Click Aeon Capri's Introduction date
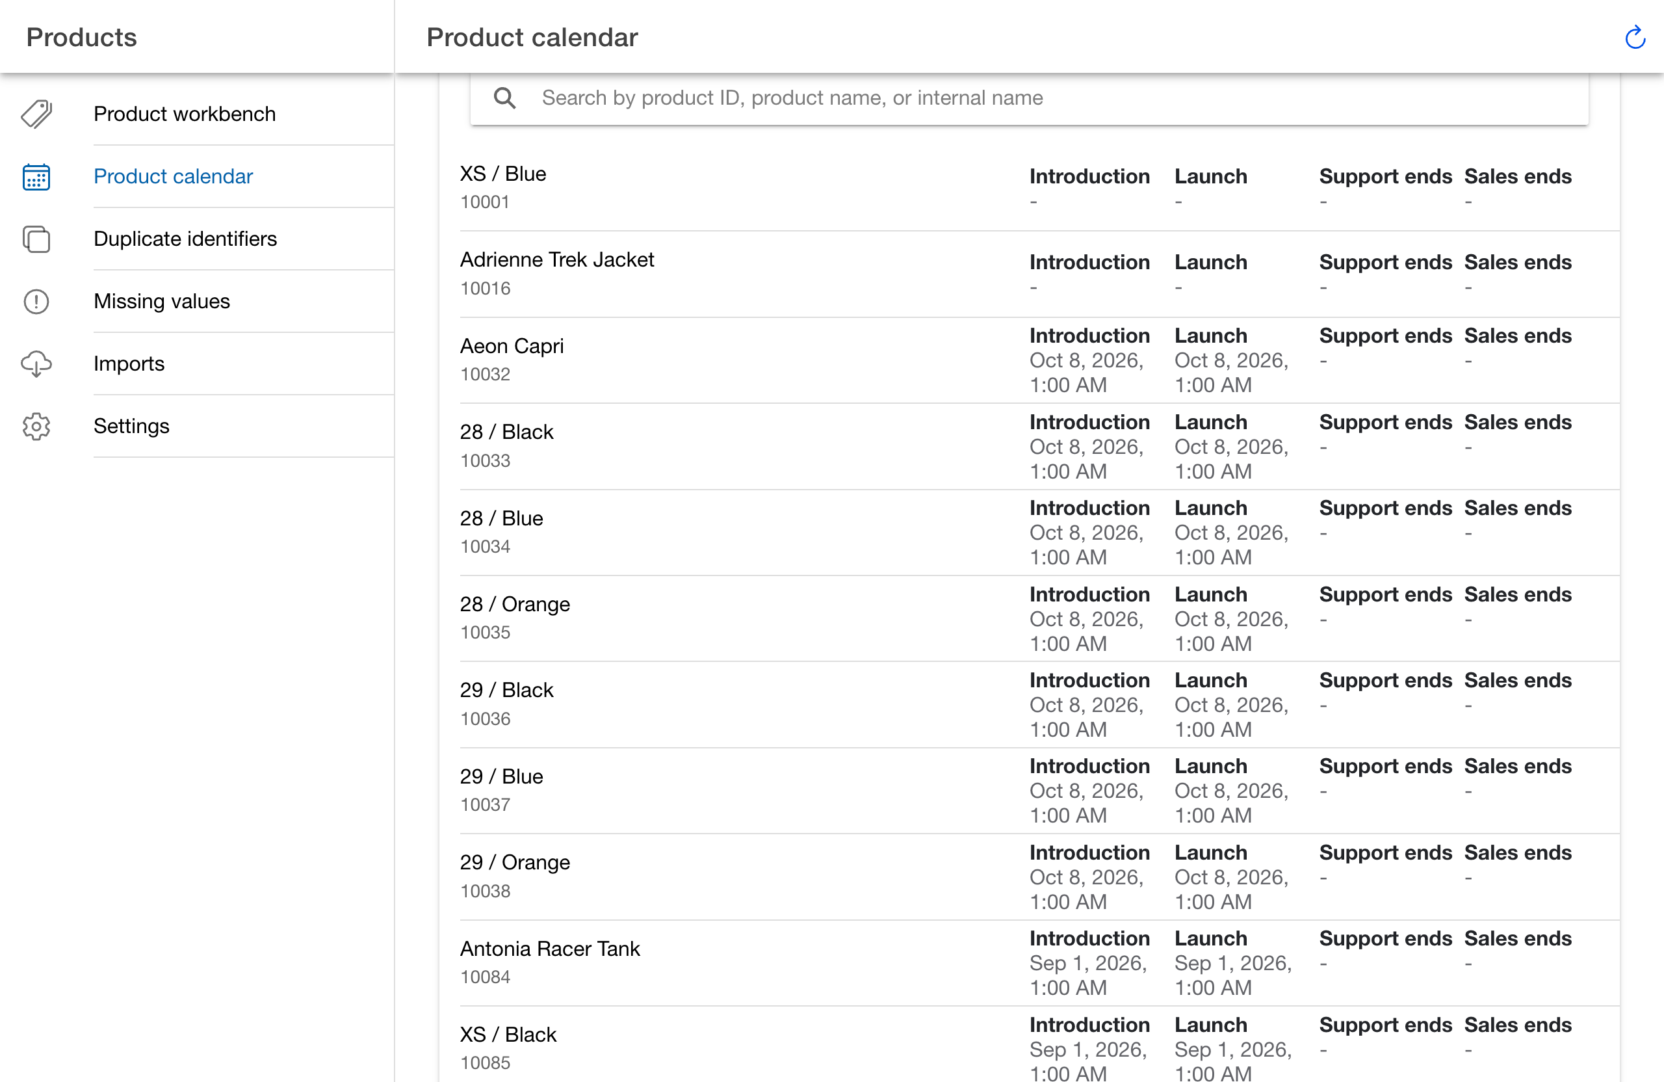 click(x=1085, y=373)
